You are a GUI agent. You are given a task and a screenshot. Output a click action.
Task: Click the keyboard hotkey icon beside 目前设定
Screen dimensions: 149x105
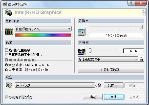point(98,85)
